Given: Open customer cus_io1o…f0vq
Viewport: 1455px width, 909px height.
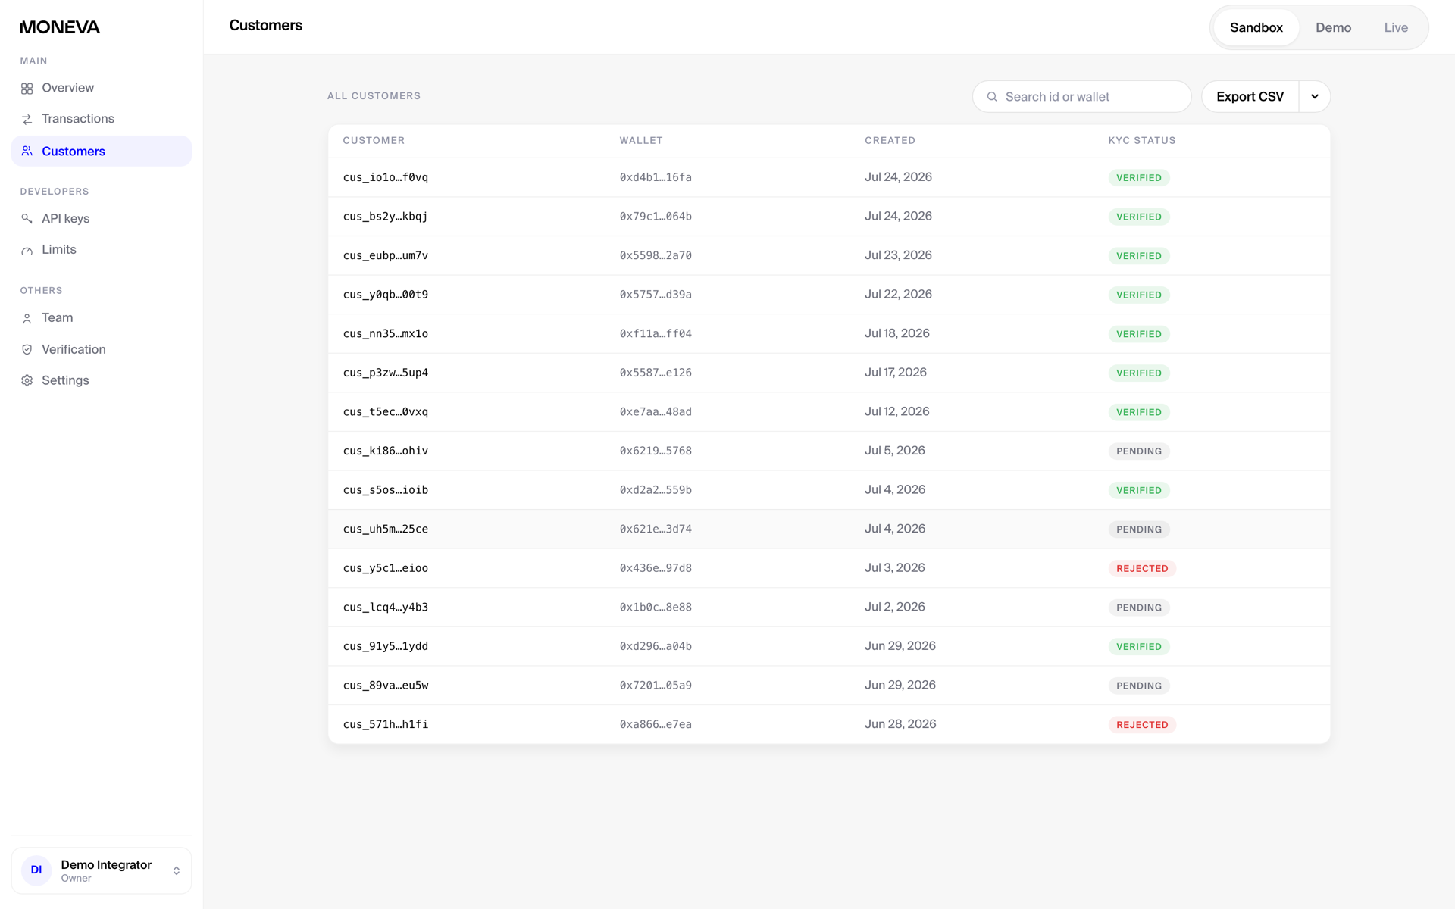Looking at the screenshot, I should coord(829,177).
